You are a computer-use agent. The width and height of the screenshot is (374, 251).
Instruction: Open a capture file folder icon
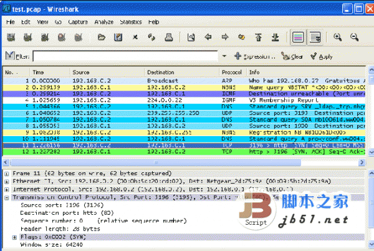pyautogui.click(x=102, y=37)
